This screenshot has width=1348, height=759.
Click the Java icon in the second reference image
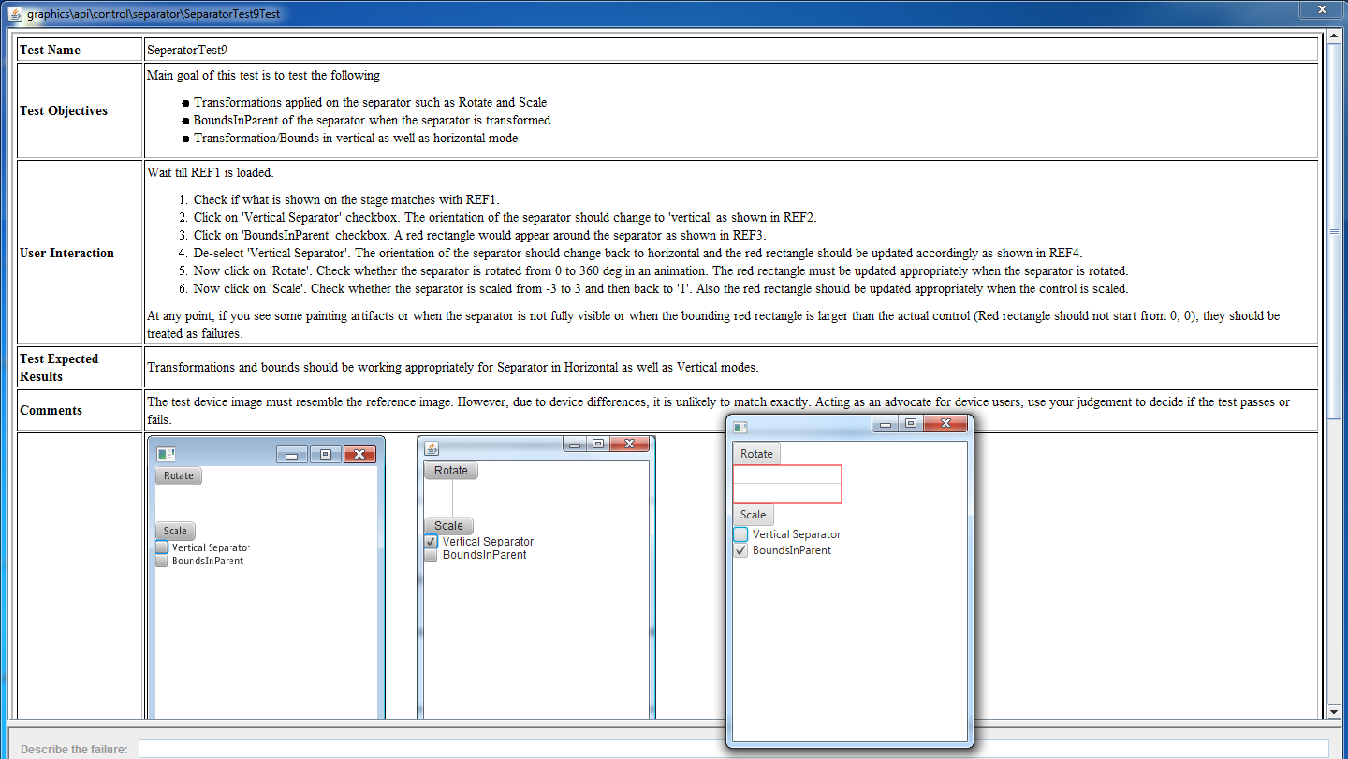432,447
